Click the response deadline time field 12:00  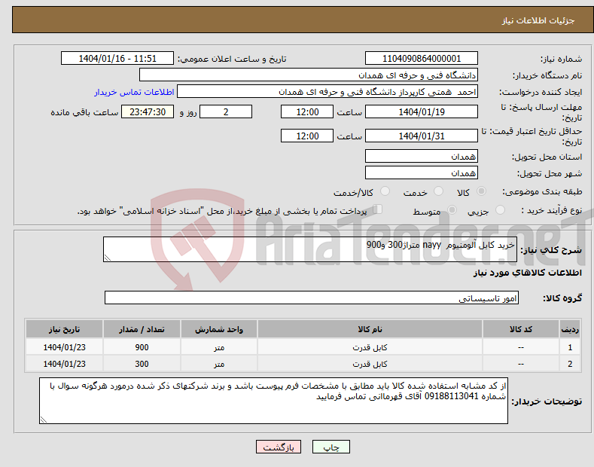[307, 111]
